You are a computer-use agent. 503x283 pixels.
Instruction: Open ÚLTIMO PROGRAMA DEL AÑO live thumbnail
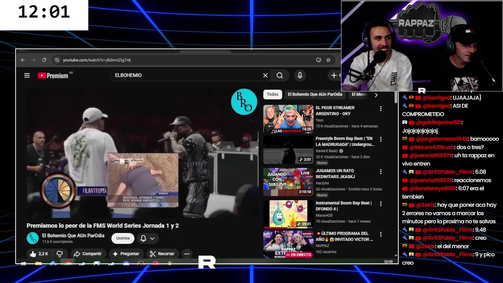(x=288, y=244)
